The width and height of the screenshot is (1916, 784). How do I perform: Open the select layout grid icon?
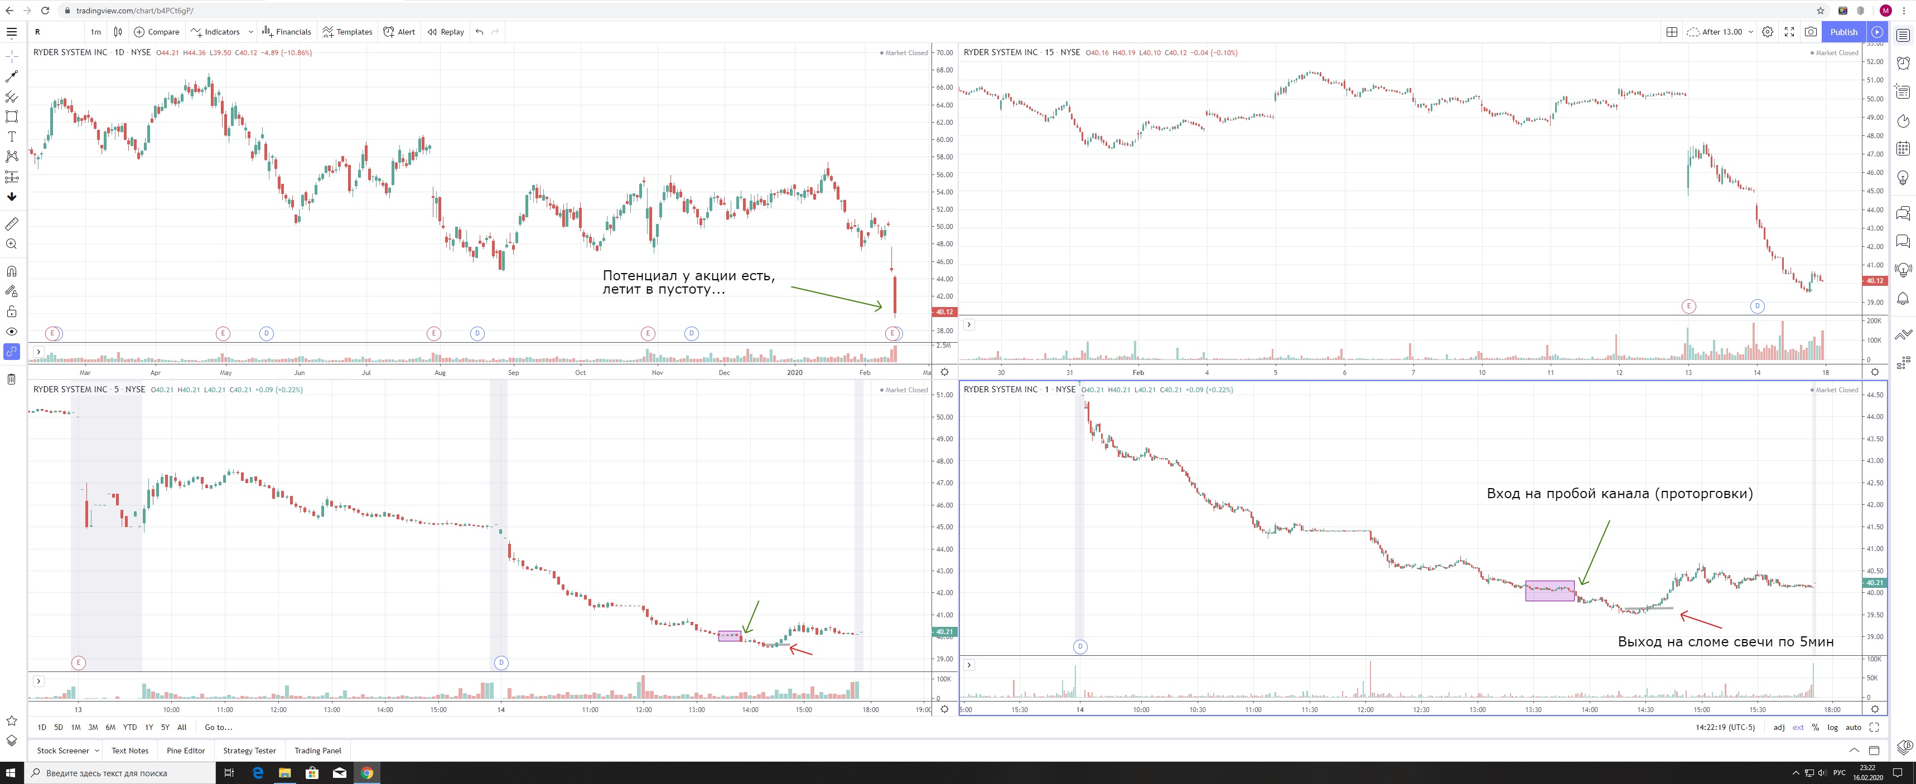pos(1671,32)
